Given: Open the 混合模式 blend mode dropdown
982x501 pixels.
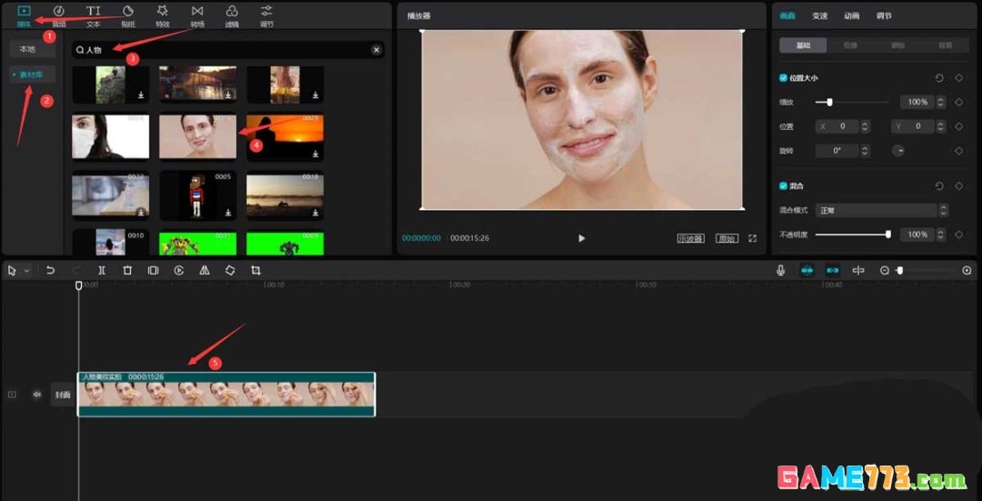Looking at the screenshot, I should 877,210.
